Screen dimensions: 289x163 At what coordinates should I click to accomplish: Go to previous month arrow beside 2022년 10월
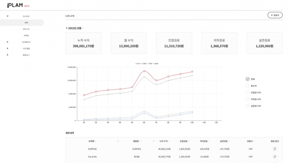pyautogui.click(x=67, y=28)
